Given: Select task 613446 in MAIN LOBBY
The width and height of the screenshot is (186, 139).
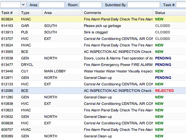Looking at the screenshot, I should click(x=93, y=71).
